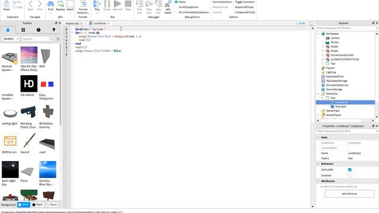Toggle the Disabled checkbox
This screenshot has height=213, width=379.
pyautogui.click(x=349, y=176)
